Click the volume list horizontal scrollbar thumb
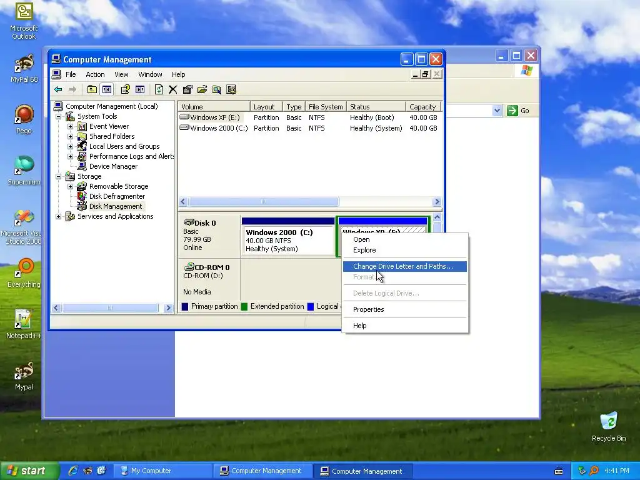 [263, 202]
